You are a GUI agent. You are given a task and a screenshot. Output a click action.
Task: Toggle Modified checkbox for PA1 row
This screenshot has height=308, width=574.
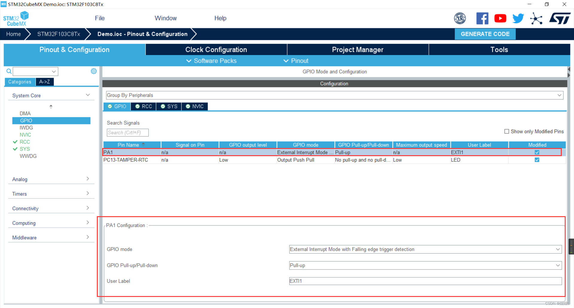[x=537, y=153]
